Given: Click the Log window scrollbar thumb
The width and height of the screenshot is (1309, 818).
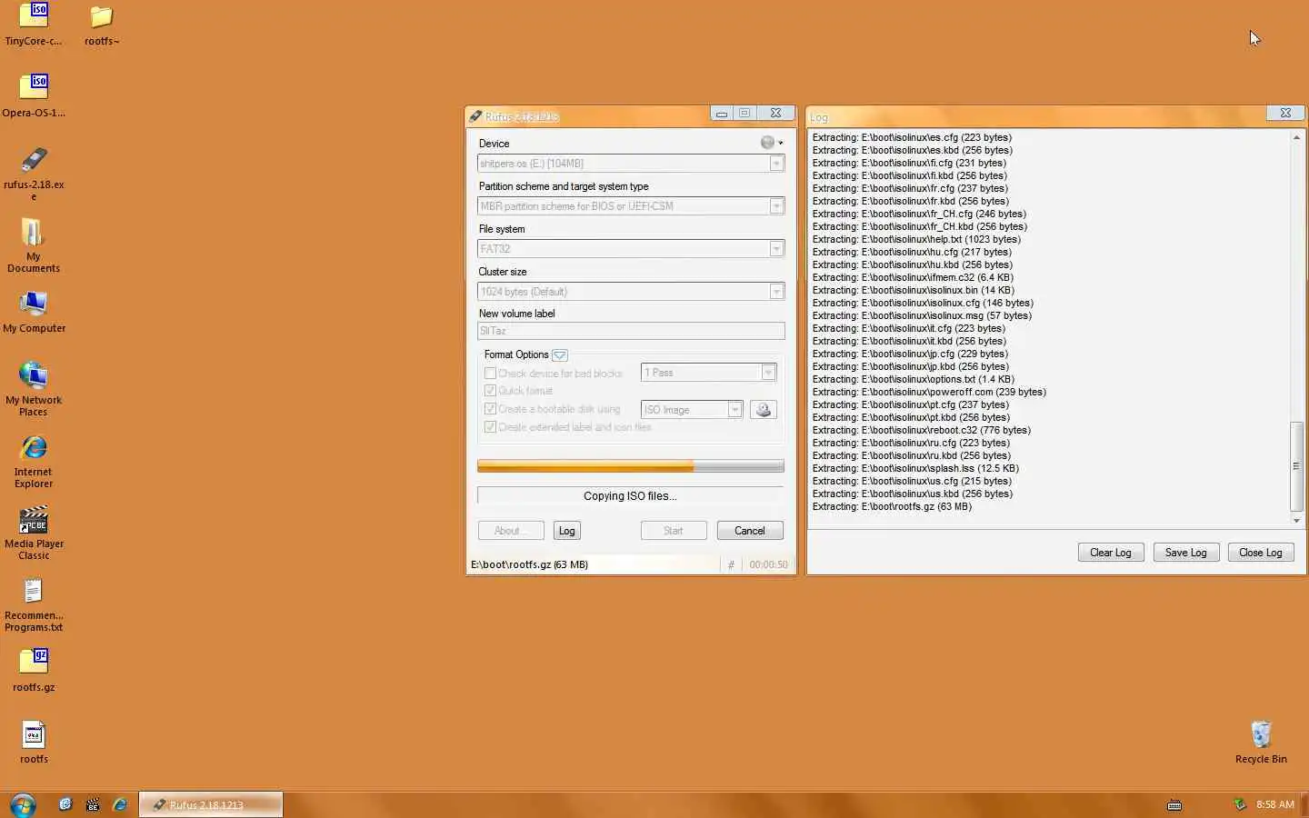Looking at the screenshot, I should (x=1296, y=466).
